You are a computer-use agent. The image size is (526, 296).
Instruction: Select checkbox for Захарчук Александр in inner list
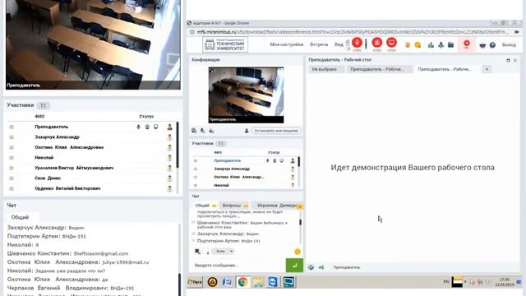(196, 169)
